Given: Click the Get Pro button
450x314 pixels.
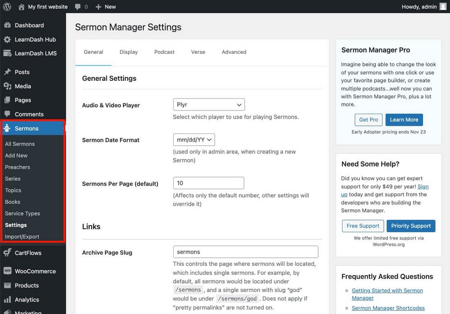Looking at the screenshot, I should click(x=368, y=119).
